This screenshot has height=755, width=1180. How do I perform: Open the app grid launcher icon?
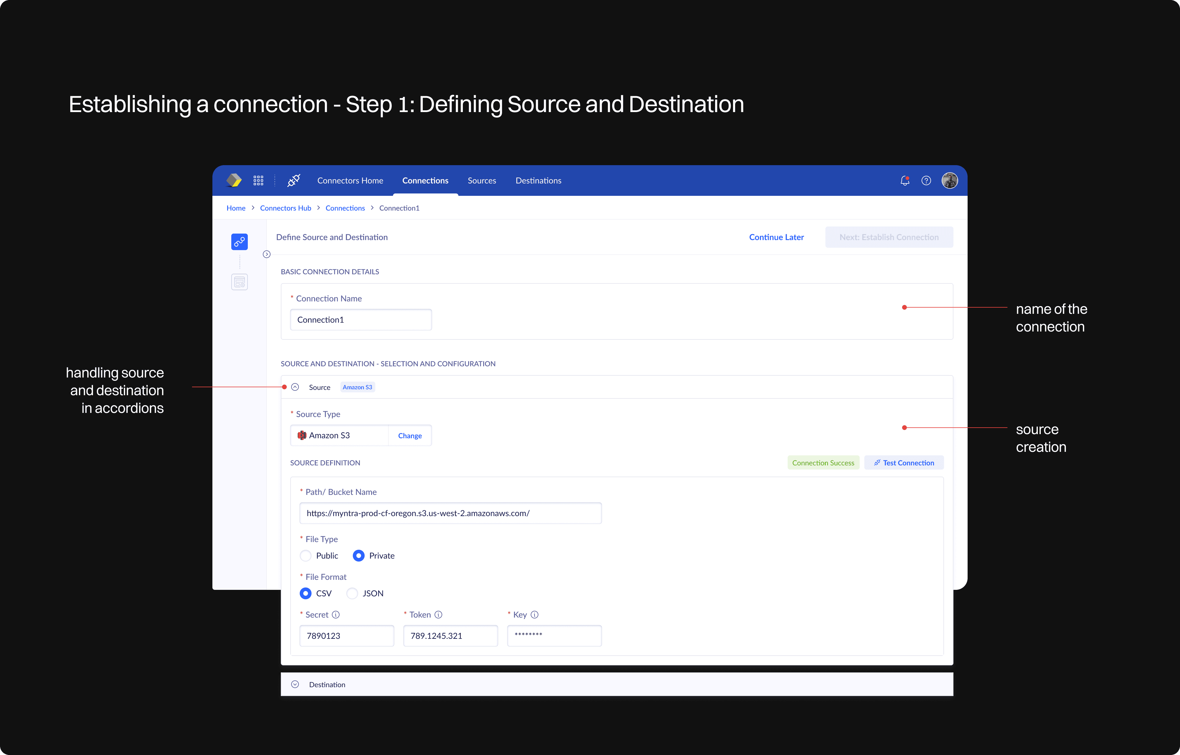point(258,180)
